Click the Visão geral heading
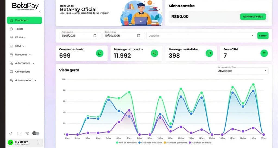 [x=69, y=70]
